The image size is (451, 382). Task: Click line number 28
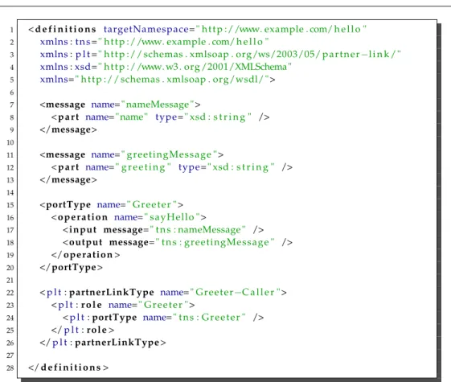(10, 368)
